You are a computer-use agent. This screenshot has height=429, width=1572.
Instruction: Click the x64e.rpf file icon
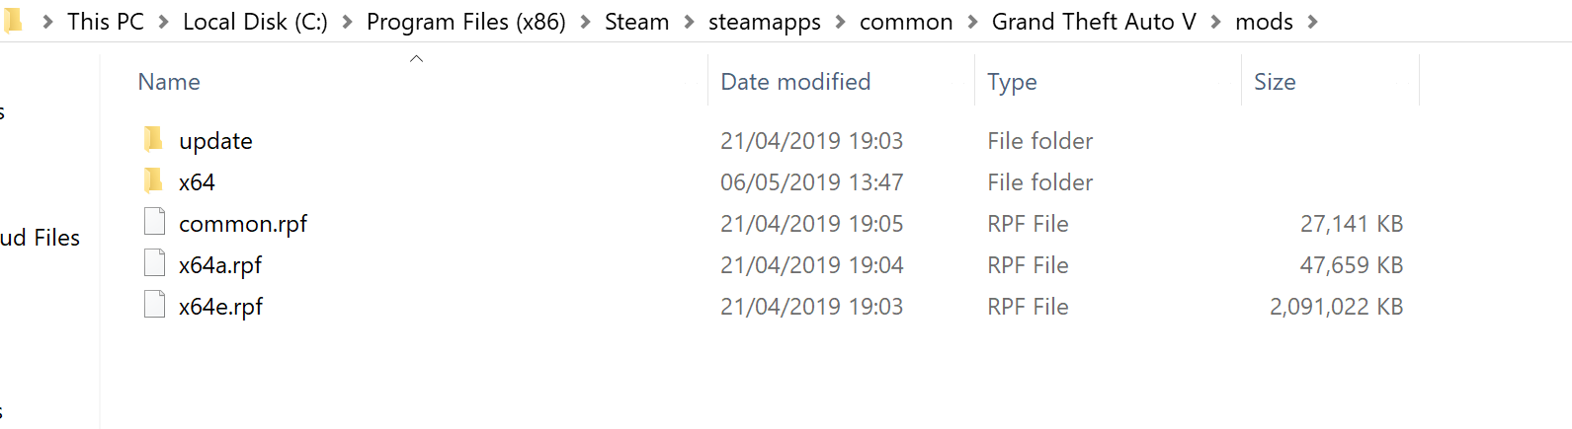click(154, 306)
